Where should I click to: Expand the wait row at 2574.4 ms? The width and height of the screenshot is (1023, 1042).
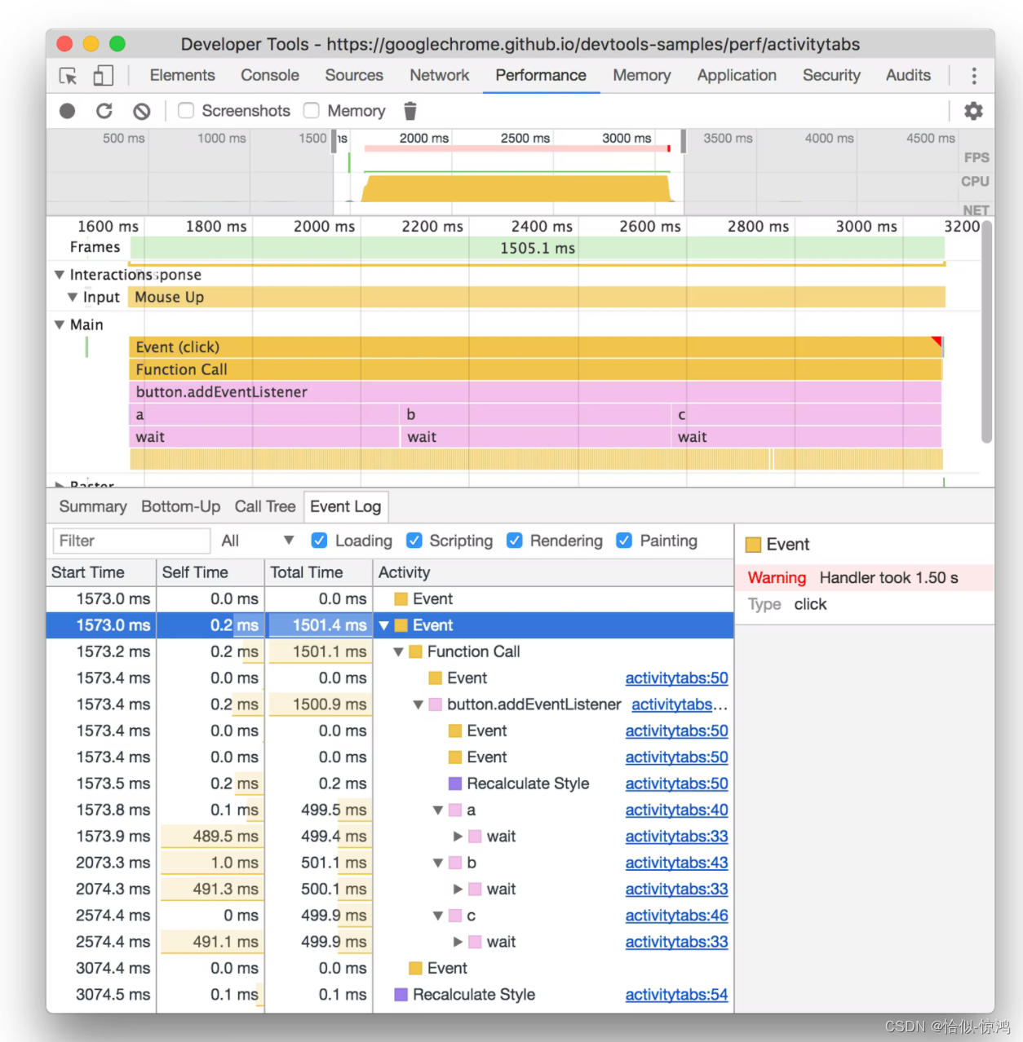(x=458, y=942)
